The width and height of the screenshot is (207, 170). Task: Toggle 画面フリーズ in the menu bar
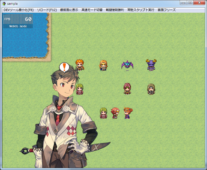coord(167,10)
